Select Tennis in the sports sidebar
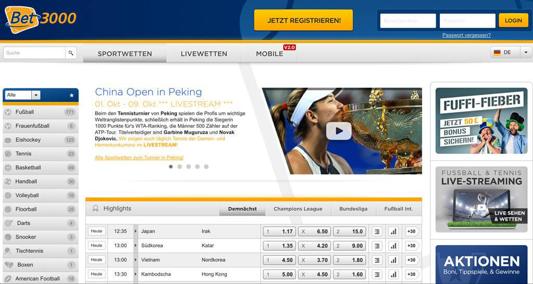The height and width of the screenshot is (284, 533). click(41, 154)
